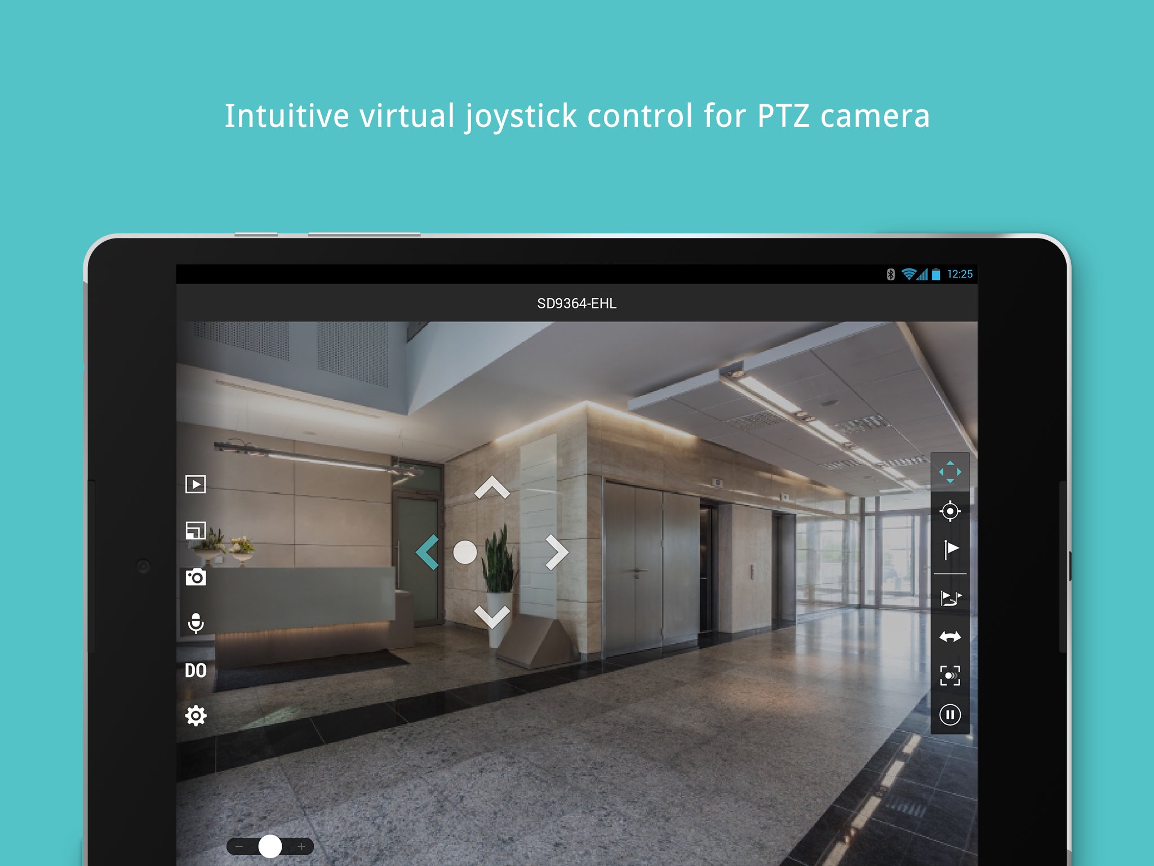The width and height of the screenshot is (1154, 866).
Task: Start the patrol tour flags icon
Action: point(950,598)
